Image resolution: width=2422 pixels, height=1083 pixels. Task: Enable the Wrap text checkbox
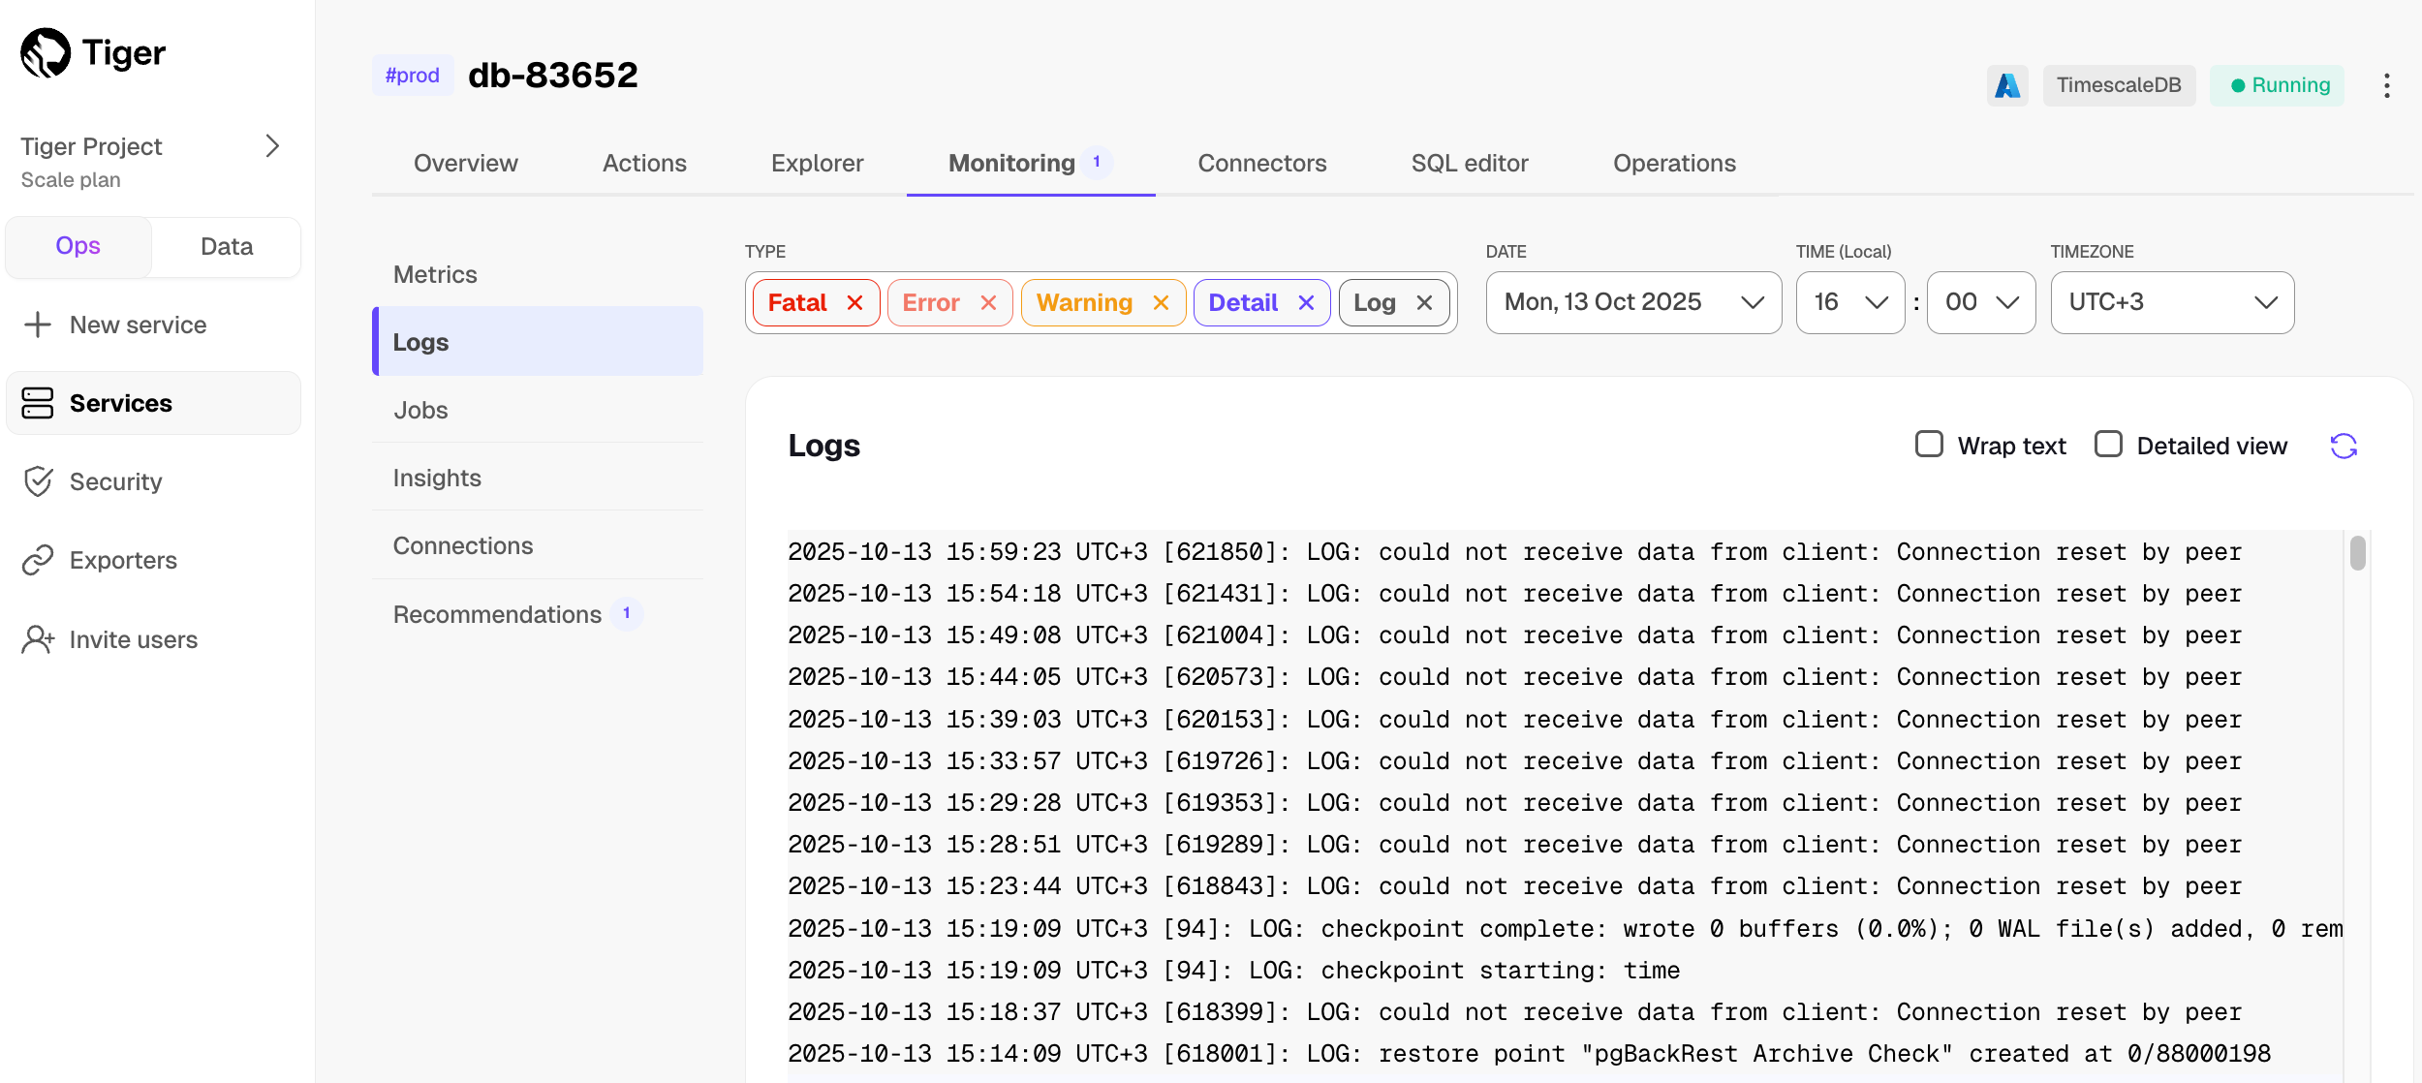coord(1929,445)
